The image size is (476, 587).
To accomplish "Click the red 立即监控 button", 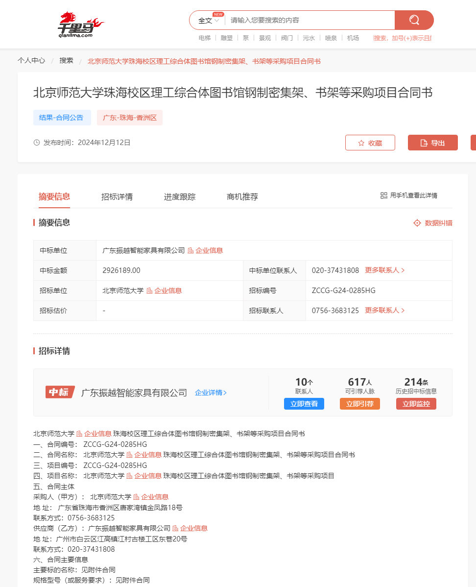I will pos(416,404).
